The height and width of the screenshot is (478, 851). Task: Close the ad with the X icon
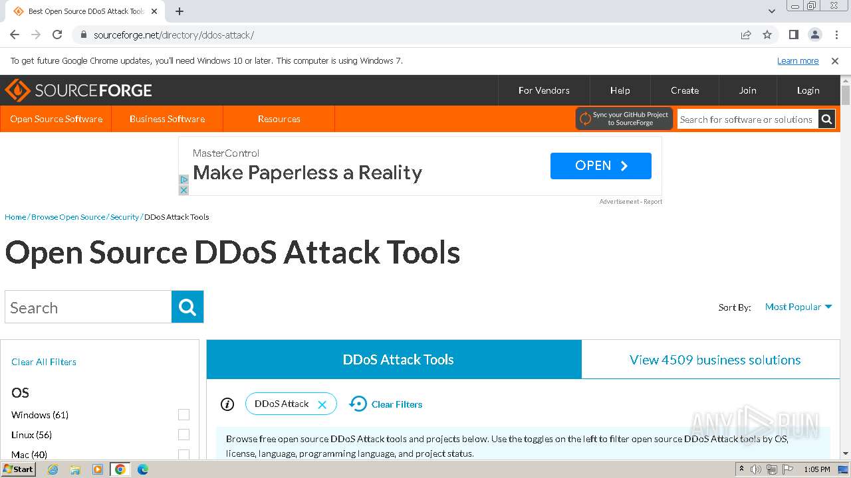[183, 190]
